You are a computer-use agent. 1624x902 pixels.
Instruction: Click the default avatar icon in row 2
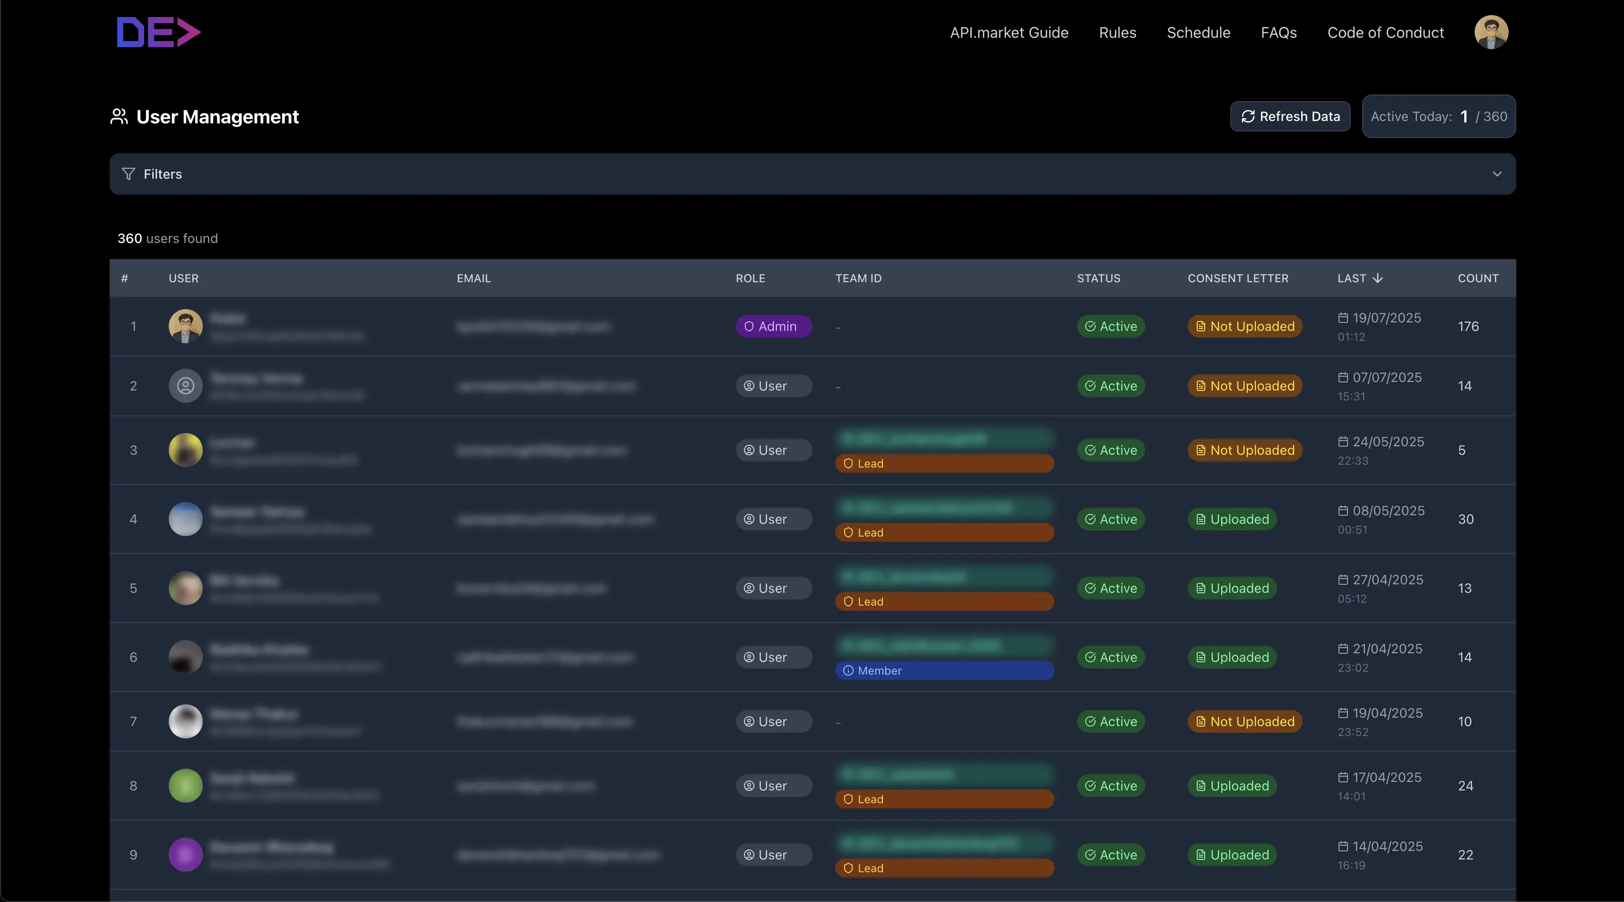tap(185, 385)
